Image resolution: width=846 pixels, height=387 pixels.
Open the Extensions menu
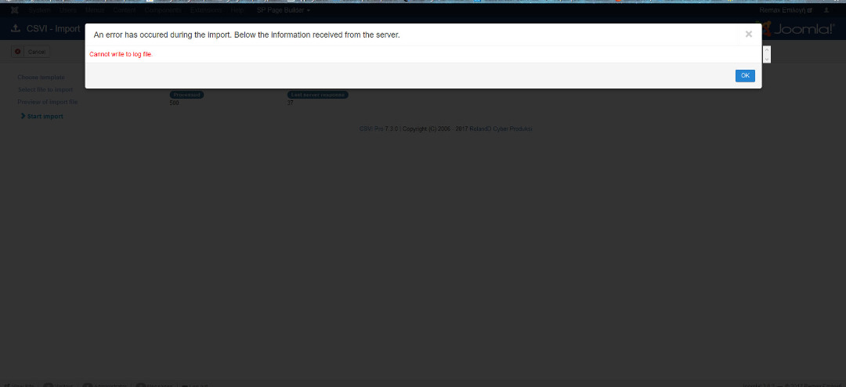tap(206, 10)
